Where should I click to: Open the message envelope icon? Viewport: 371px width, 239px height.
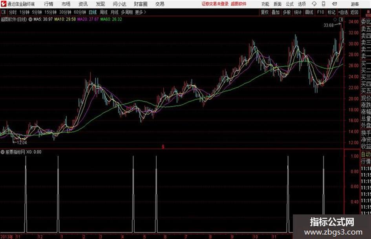(334, 4)
